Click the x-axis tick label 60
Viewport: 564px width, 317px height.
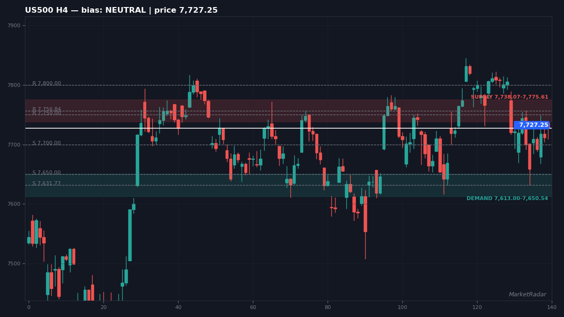click(x=253, y=308)
